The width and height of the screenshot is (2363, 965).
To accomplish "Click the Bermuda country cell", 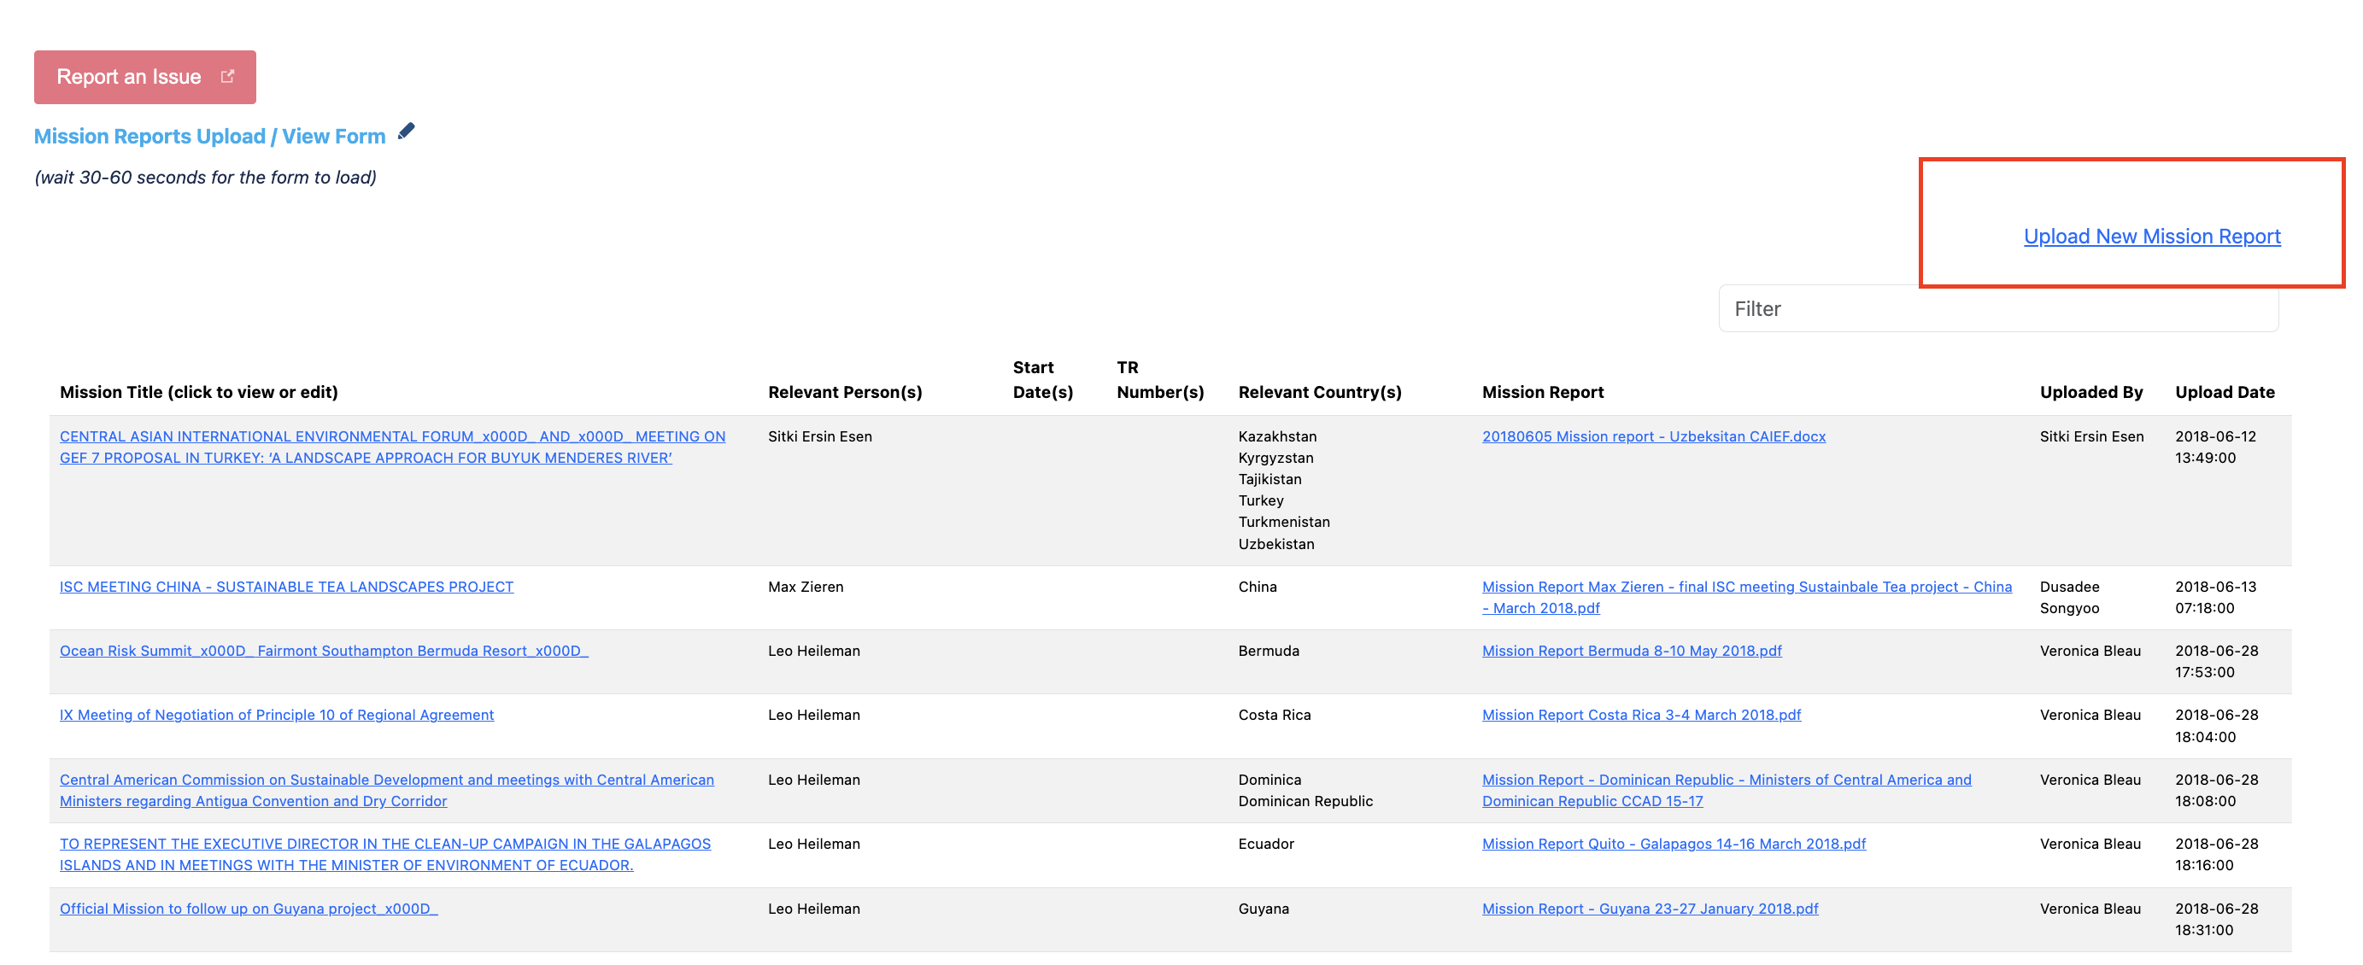I will tap(1269, 652).
